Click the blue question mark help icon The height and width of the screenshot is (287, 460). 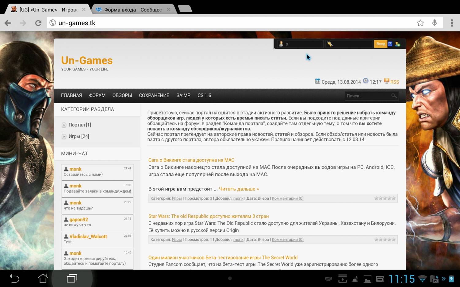coord(390,44)
